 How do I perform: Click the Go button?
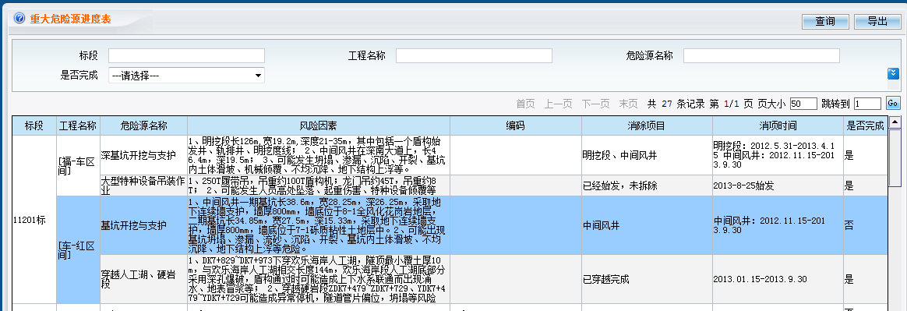pos(892,104)
